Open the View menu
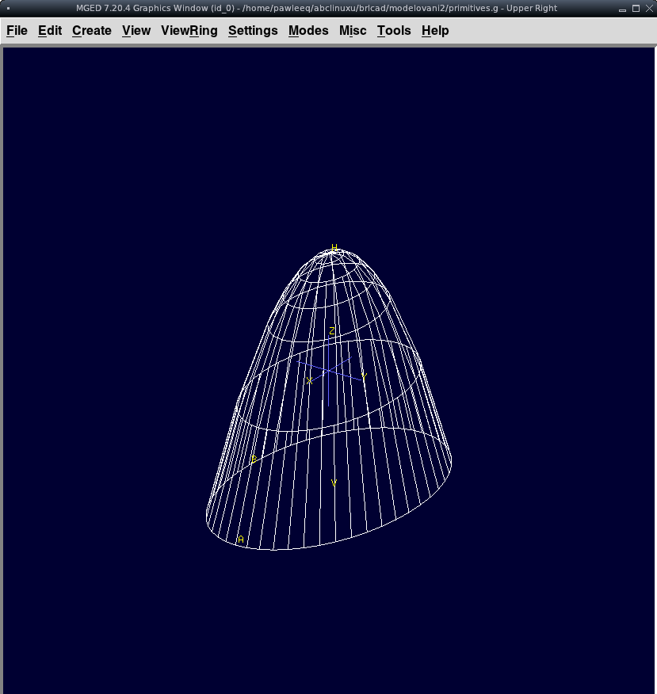Viewport: 657px width, 694px height. pyautogui.click(x=136, y=31)
